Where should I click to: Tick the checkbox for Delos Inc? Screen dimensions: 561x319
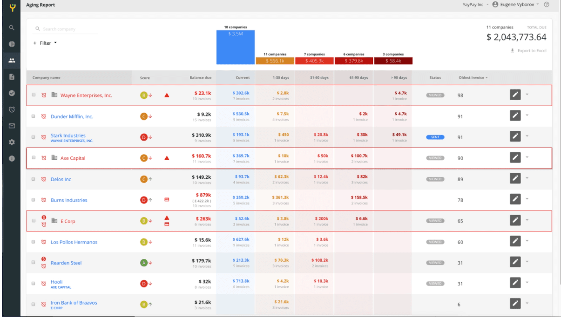click(x=33, y=178)
